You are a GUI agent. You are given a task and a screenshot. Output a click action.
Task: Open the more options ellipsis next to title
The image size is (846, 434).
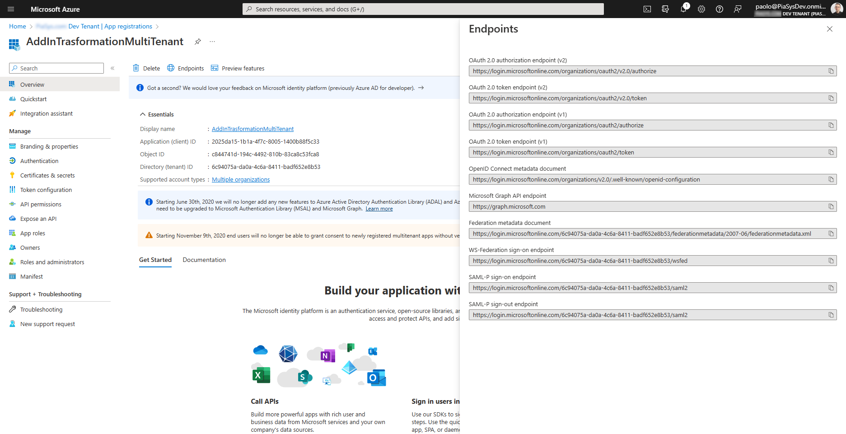click(x=212, y=42)
